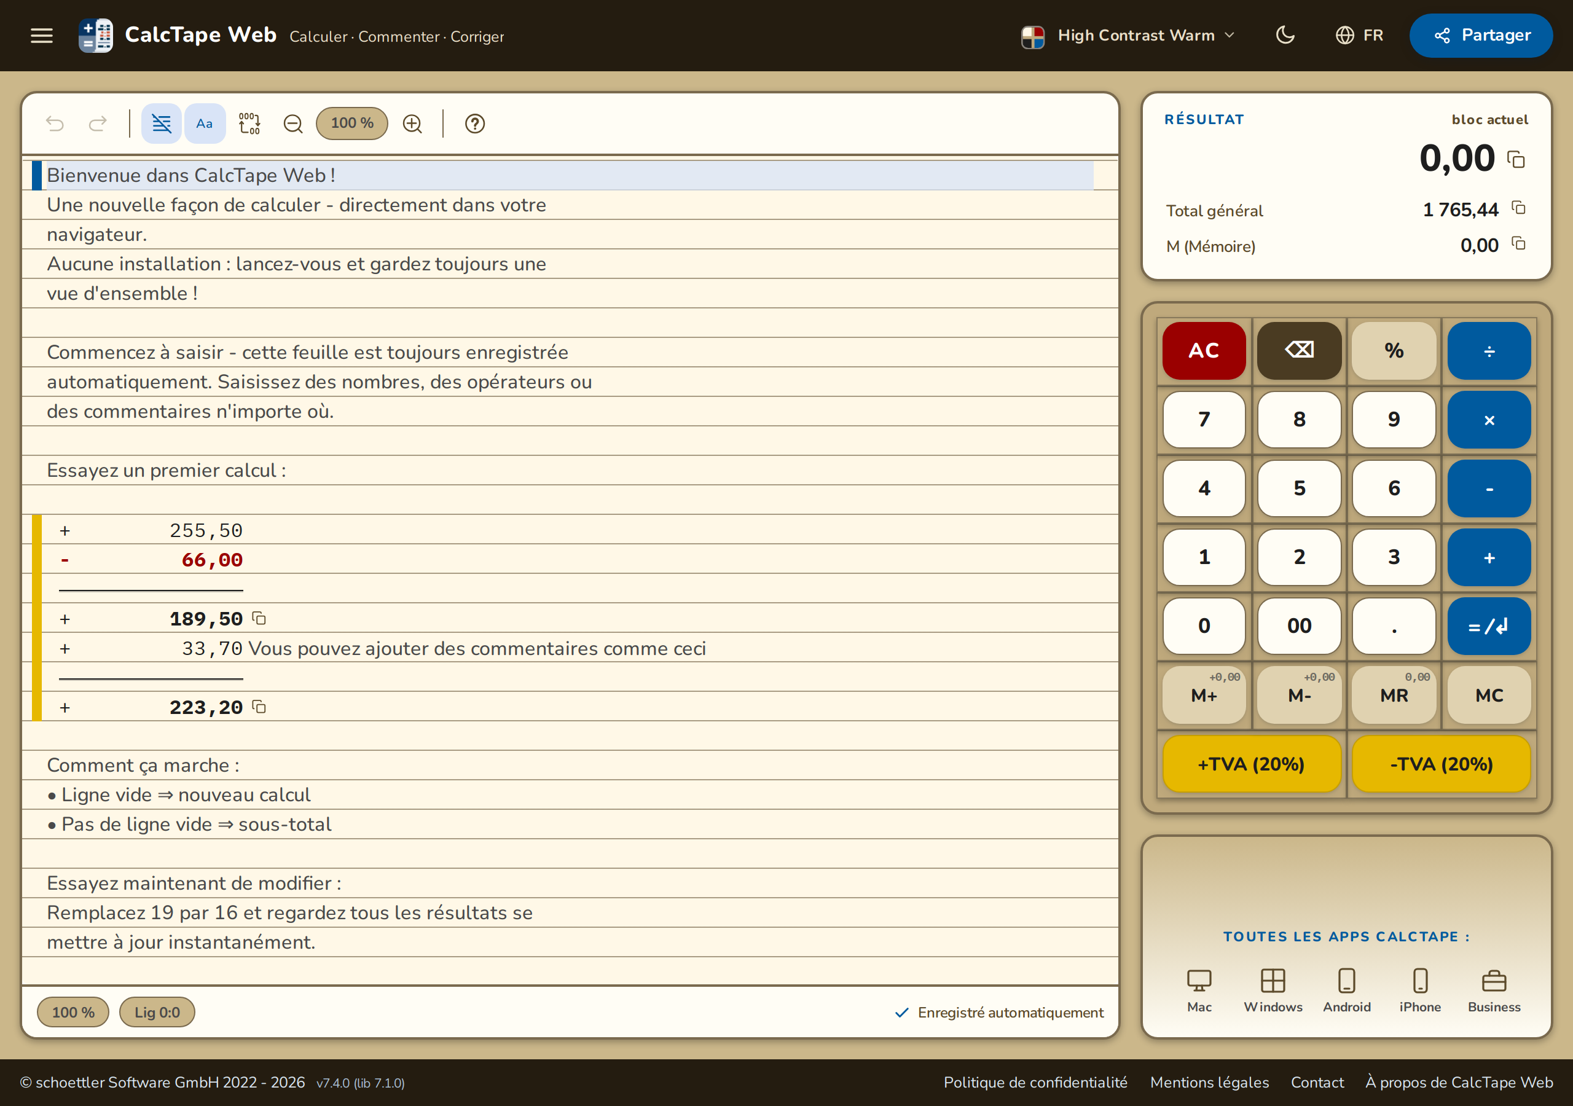This screenshot has height=1106, width=1573.
Task: Open the Mac app link
Action: pyautogui.click(x=1199, y=990)
